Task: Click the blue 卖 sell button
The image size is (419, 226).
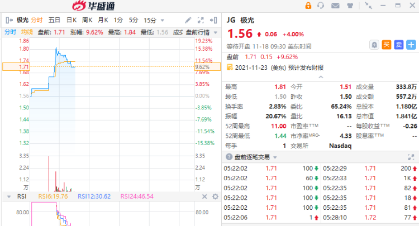Action: point(398,44)
